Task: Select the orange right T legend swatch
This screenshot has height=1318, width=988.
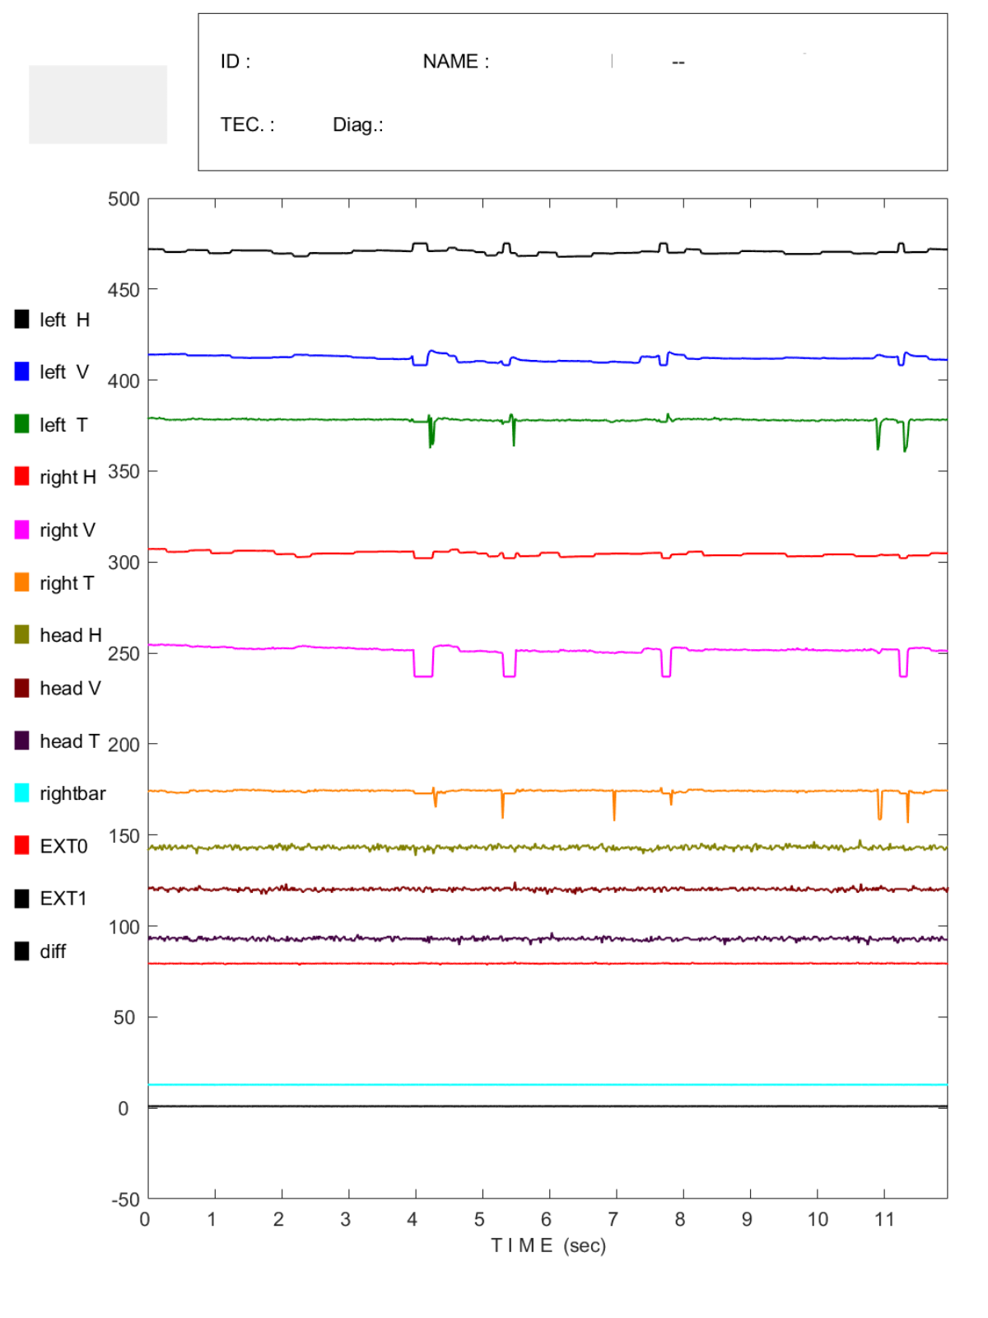Action: coord(22,582)
